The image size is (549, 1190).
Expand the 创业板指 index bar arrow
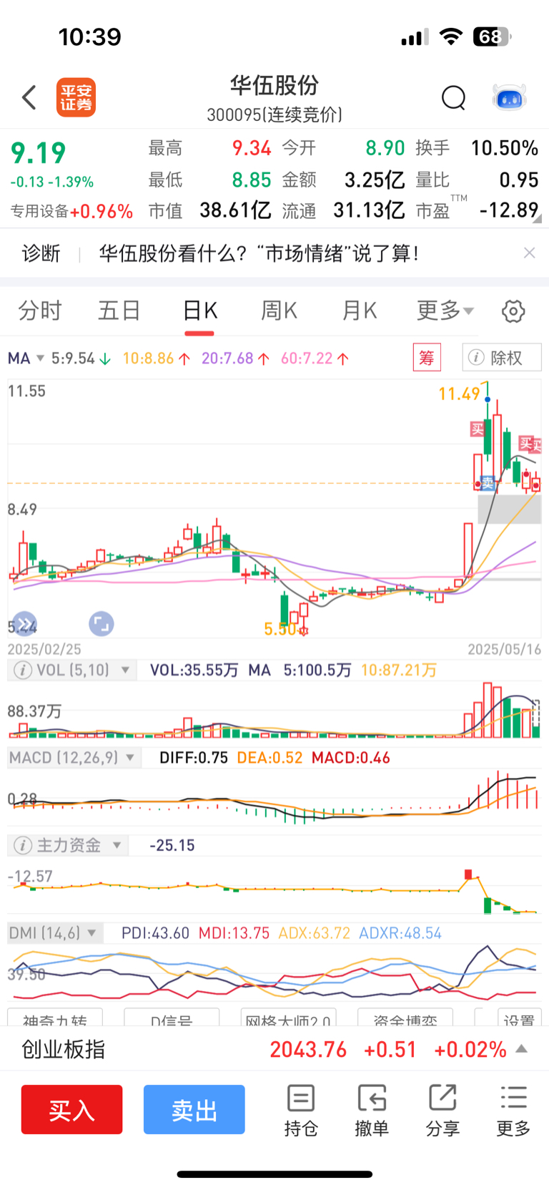(x=522, y=1049)
